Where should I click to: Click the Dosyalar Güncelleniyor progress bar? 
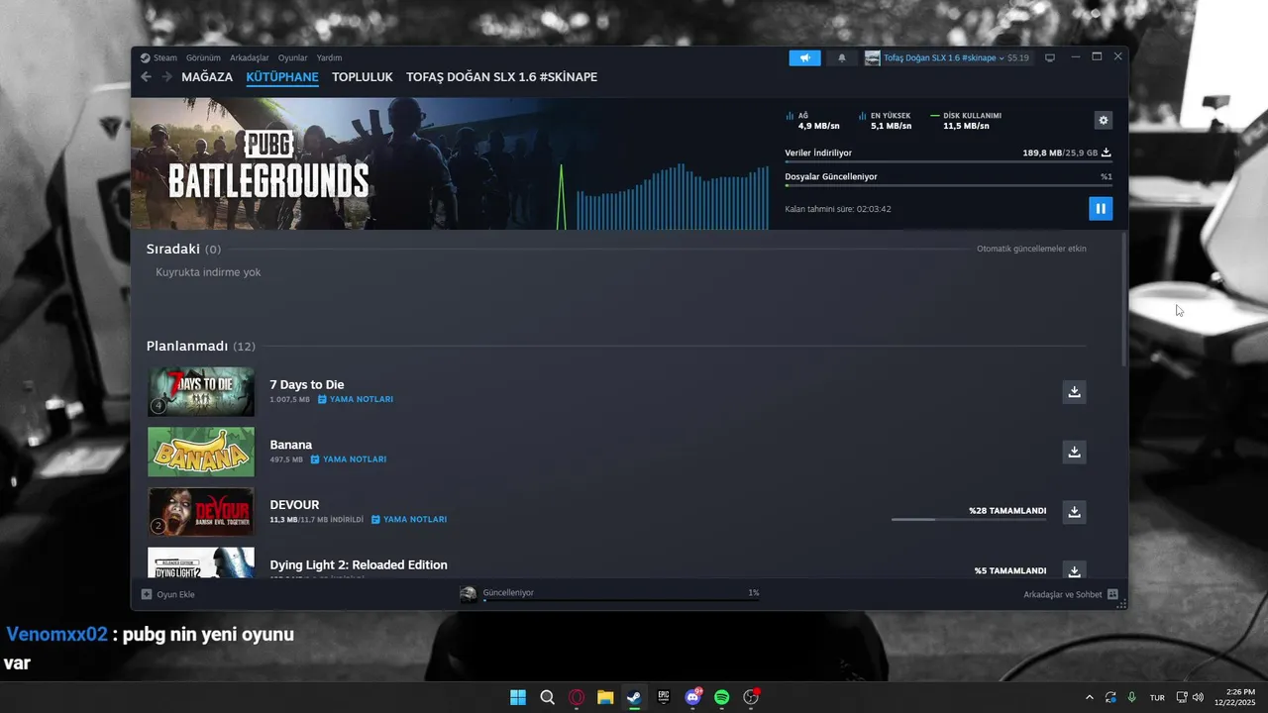tap(948, 185)
